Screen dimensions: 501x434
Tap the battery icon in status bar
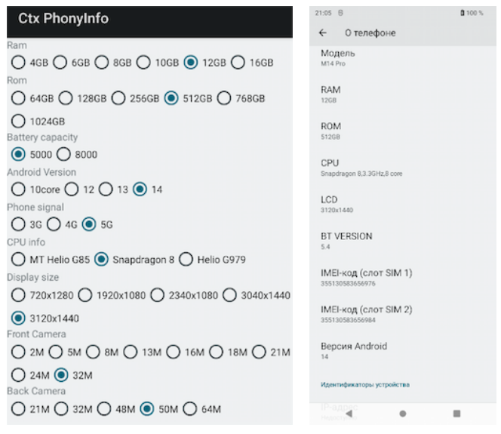pyautogui.click(x=463, y=13)
